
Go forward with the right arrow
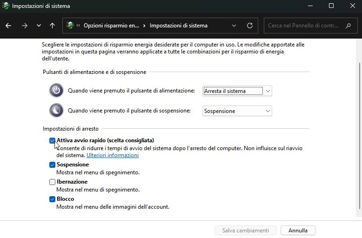[x=25, y=26]
